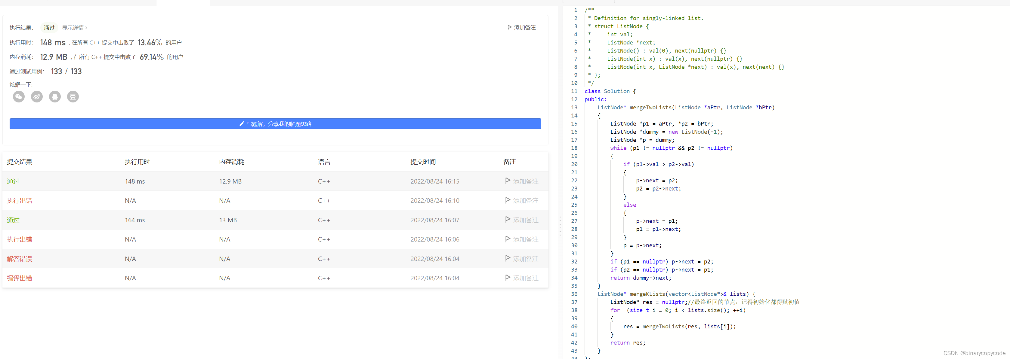Click the 'return dummy->next;' code line
The width and height of the screenshot is (1010, 359).
(640, 278)
